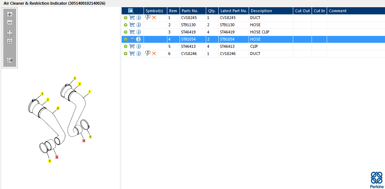Click the Cut Out column header
The image size is (385, 189).
click(303, 11)
